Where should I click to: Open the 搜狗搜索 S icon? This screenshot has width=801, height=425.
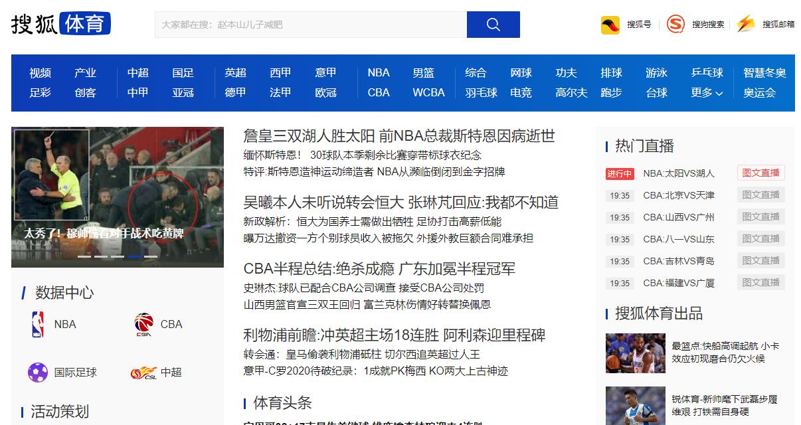[675, 25]
